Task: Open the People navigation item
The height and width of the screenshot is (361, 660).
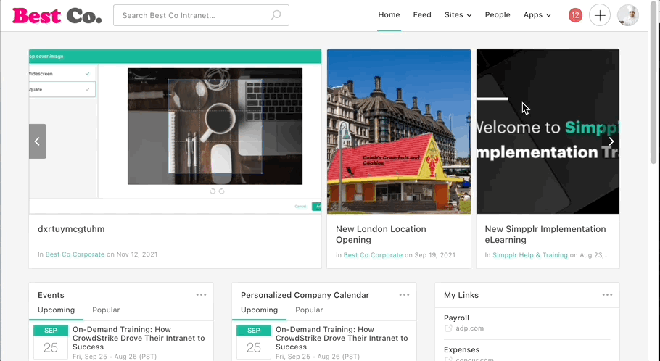Action: pos(498,15)
